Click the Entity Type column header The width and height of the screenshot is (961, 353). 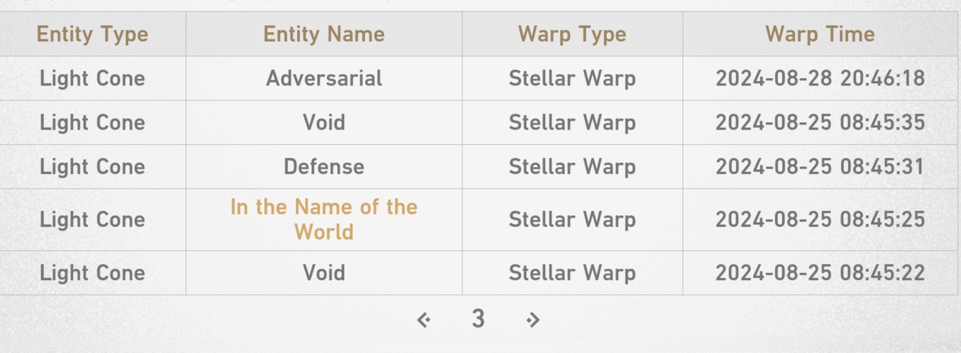click(92, 34)
